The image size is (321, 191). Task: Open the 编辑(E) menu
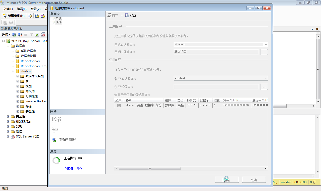(x=22, y=9)
